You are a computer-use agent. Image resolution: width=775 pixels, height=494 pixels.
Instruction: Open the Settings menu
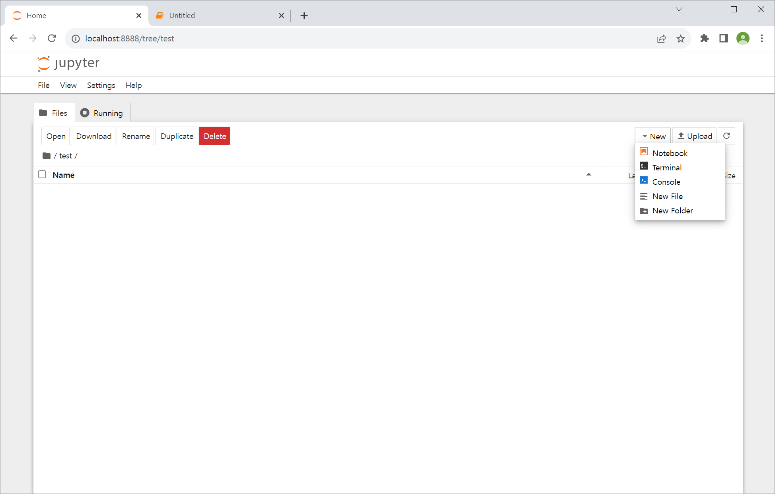[x=101, y=85]
